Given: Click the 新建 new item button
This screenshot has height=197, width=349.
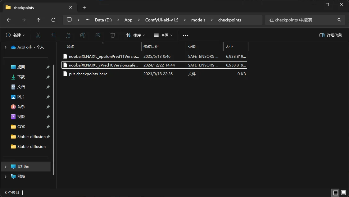Looking at the screenshot, I should [x=15, y=35].
